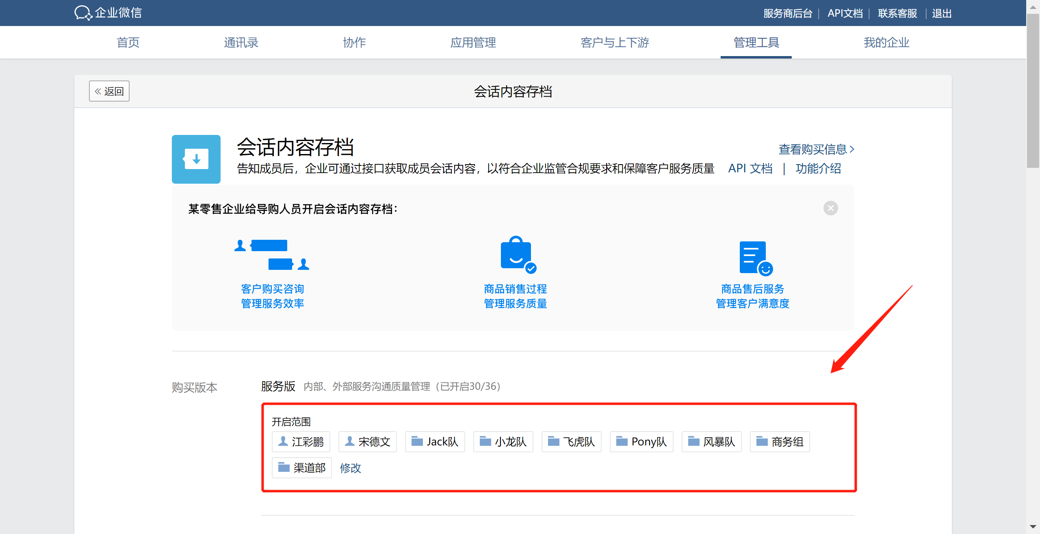Click the 会话内容存档 download app icon
Screen dimensions: 1040x534
(196, 159)
